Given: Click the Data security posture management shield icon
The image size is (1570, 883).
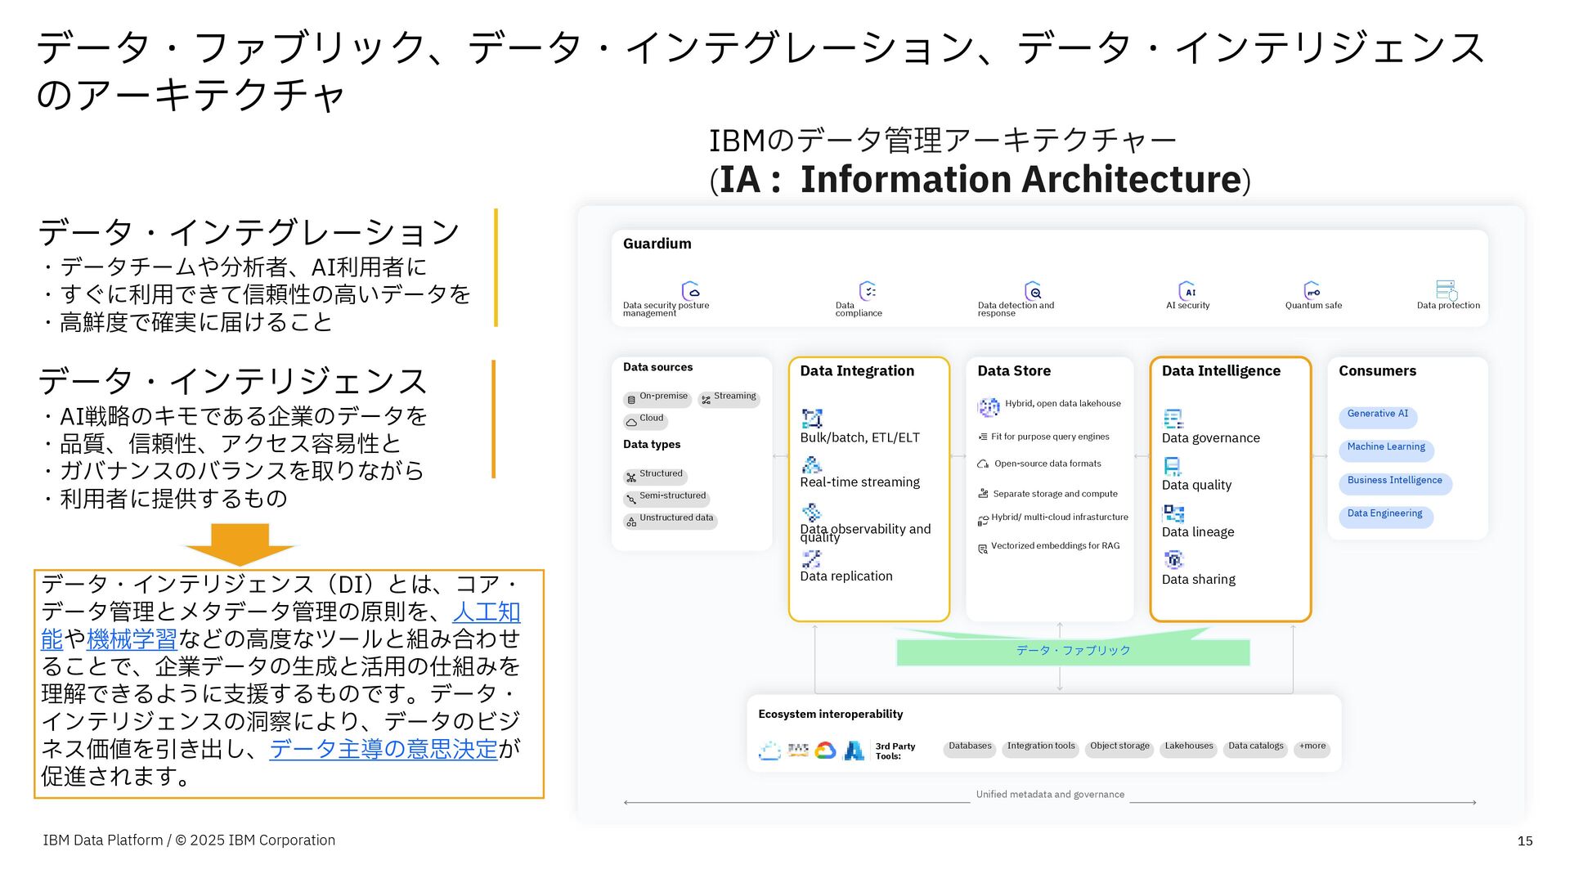Looking at the screenshot, I should (690, 290).
